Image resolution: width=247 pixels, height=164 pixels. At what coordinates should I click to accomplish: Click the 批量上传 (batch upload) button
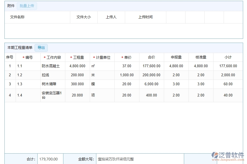[27, 6]
